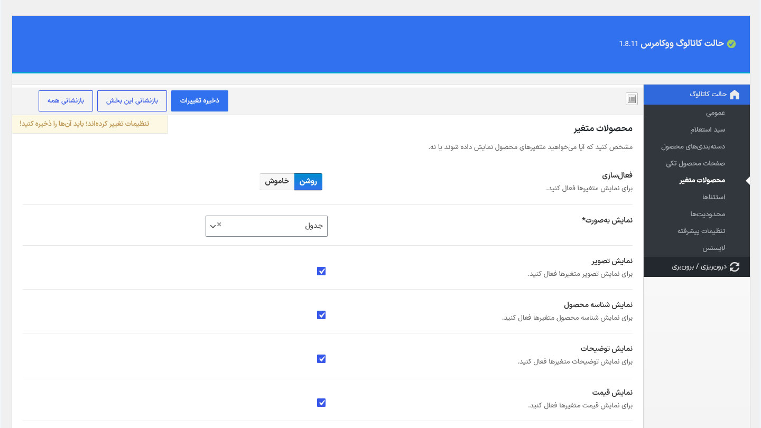This screenshot has width=761, height=428.
Task: Clear the جدول selection with the × icon
Action: click(x=219, y=224)
